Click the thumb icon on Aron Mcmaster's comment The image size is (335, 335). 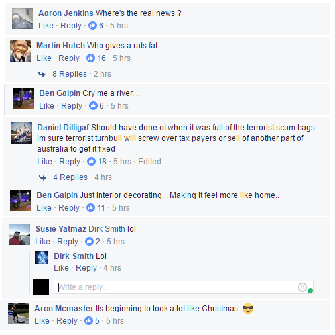(88, 321)
